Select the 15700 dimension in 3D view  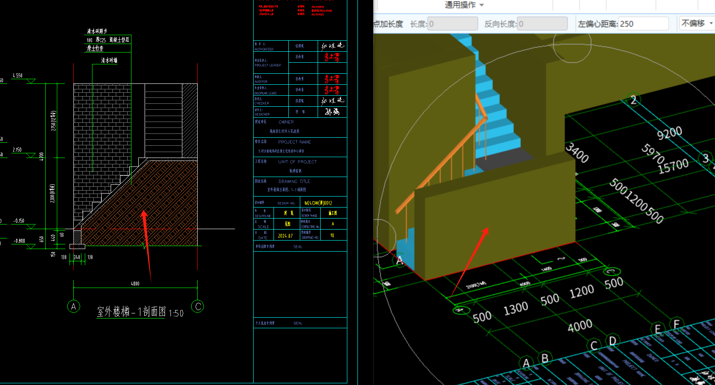(673, 166)
